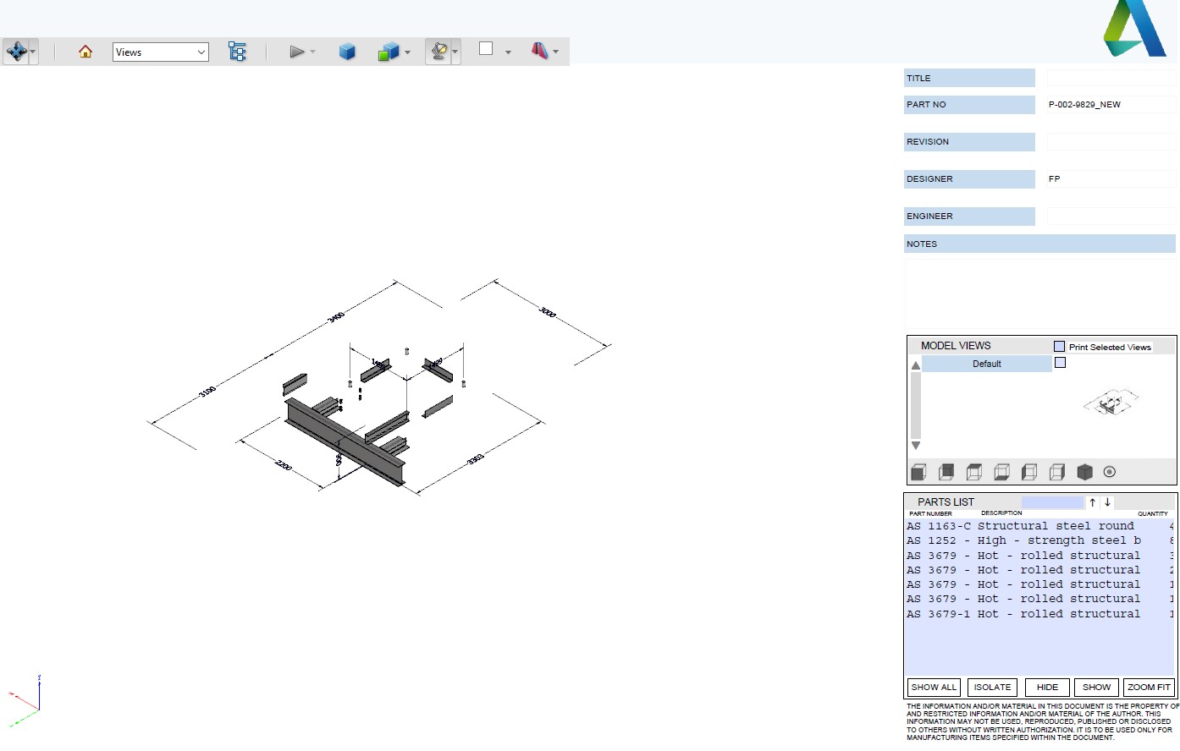Expand the lighting options dropdown arrow
1180x751 pixels.
click(x=455, y=52)
